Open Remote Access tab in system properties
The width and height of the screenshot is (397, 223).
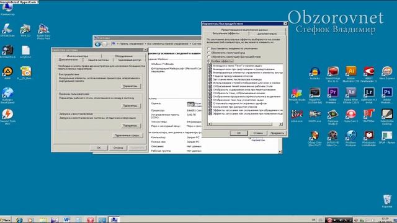pyautogui.click(x=130, y=60)
